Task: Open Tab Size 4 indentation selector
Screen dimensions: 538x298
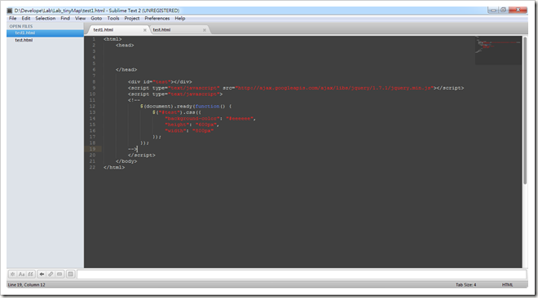Action: [465, 285]
